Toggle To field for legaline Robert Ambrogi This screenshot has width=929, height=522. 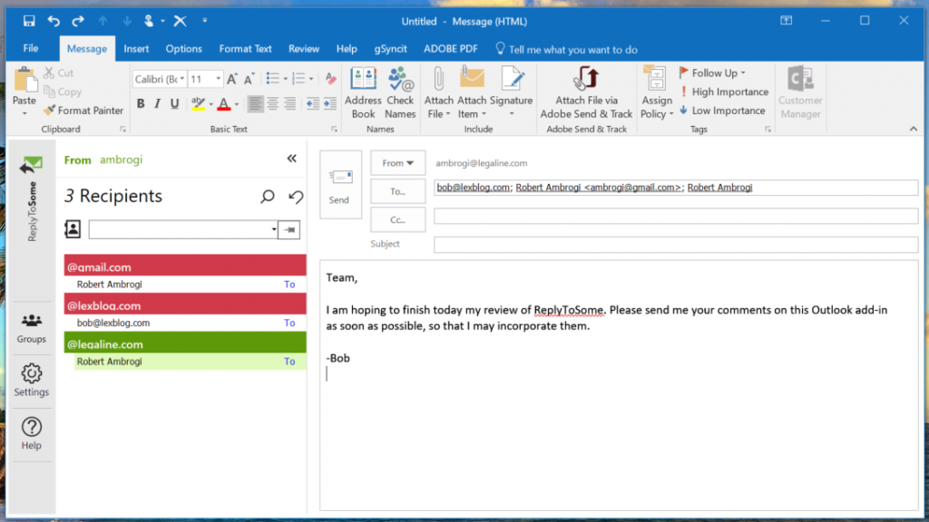coord(289,362)
